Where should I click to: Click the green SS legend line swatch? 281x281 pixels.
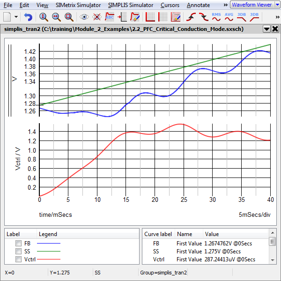[49, 251]
